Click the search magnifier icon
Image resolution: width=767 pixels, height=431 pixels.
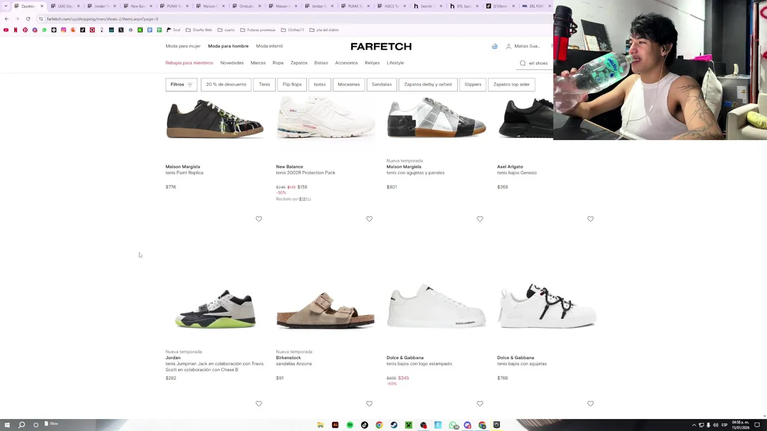[x=523, y=63]
